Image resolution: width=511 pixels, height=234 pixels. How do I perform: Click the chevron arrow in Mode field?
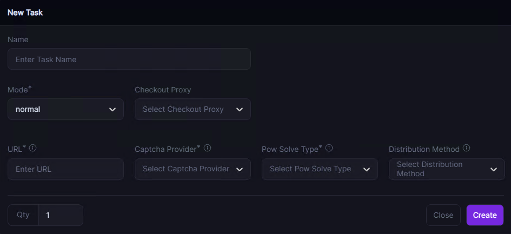coord(112,109)
